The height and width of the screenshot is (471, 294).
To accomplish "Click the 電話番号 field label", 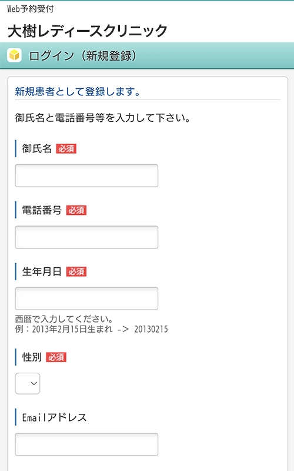I will (42, 210).
